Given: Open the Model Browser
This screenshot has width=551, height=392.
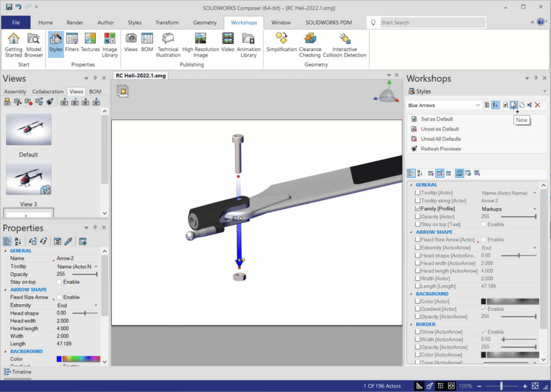Looking at the screenshot, I should pos(33,45).
